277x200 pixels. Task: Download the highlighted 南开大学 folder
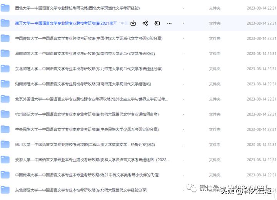pyautogui.click(x=133, y=23)
